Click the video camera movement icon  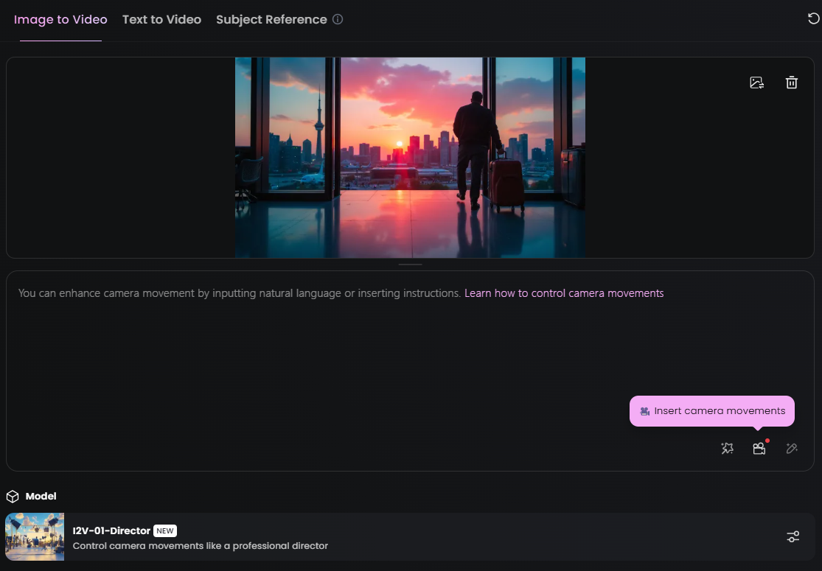pos(759,448)
